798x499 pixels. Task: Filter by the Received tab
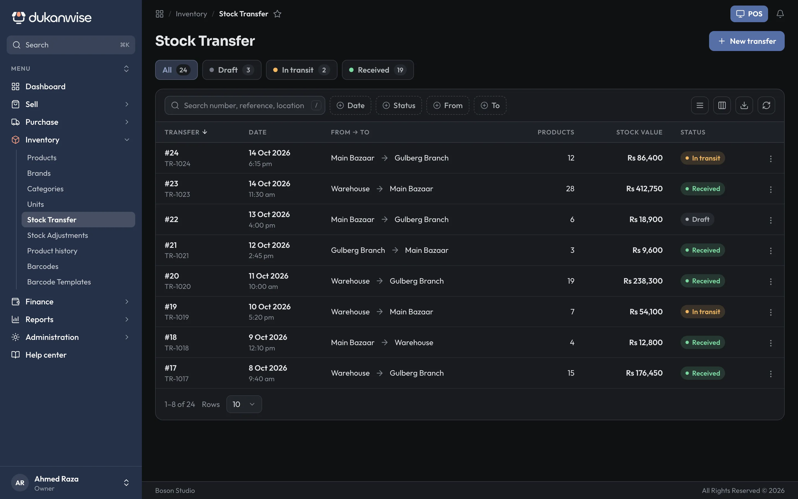click(378, 70)
